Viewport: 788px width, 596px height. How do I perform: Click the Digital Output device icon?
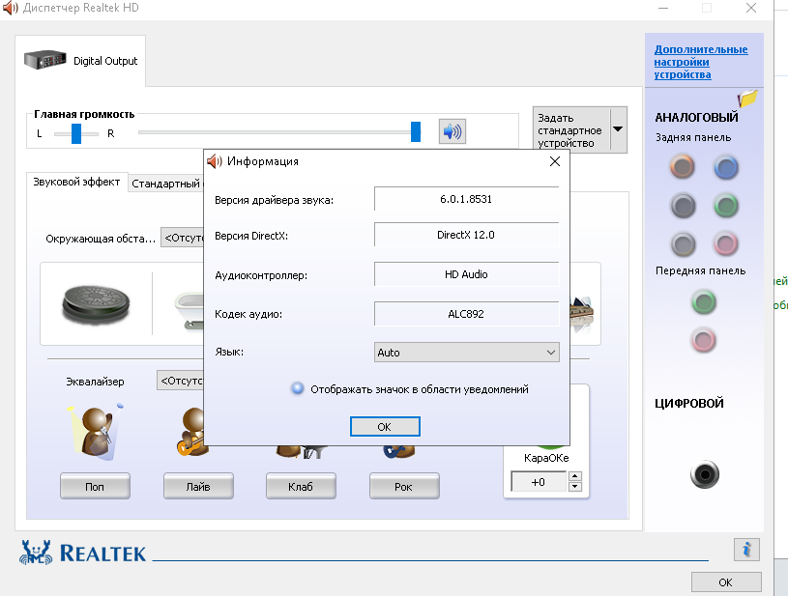point(45,60)
